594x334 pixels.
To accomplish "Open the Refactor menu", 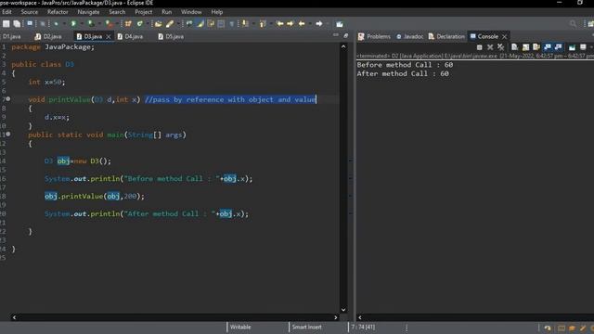I will (58, 12).
